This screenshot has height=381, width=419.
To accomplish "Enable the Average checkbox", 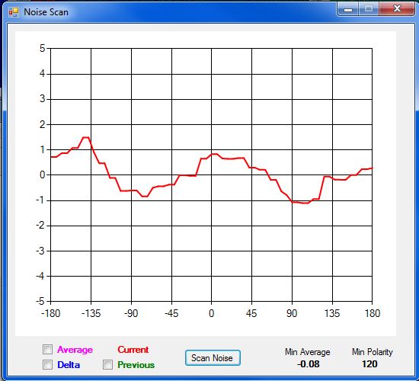I will [x=47, y=349].
